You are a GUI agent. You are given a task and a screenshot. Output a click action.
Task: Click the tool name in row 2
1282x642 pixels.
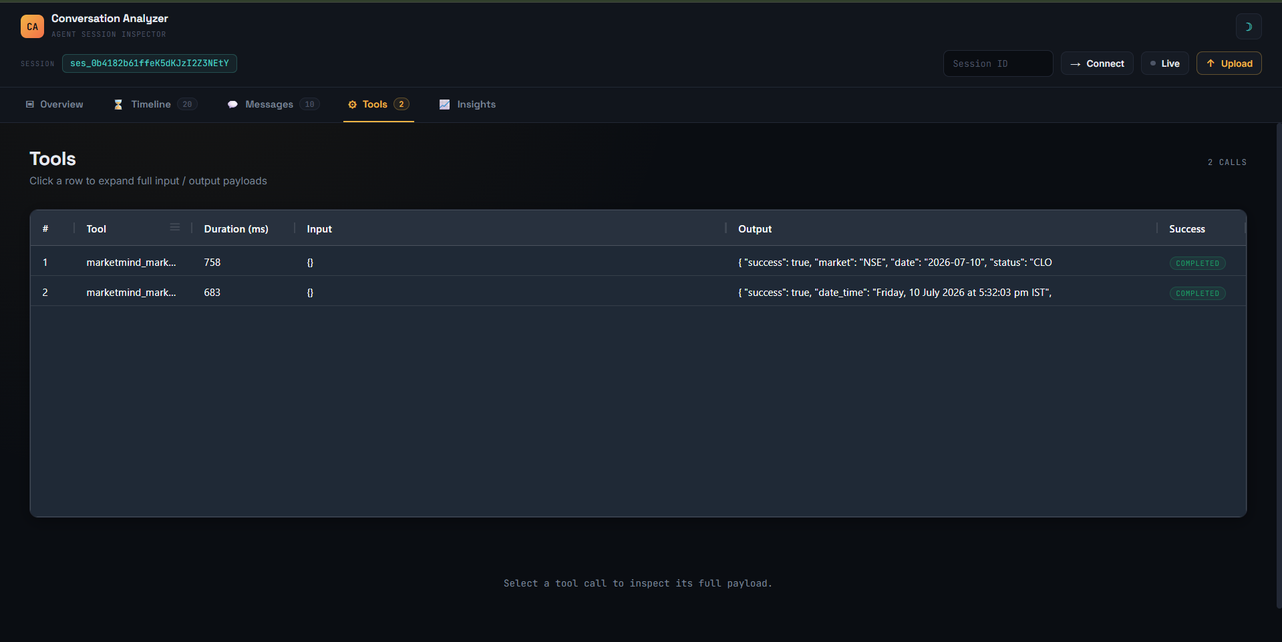(131, 293)
